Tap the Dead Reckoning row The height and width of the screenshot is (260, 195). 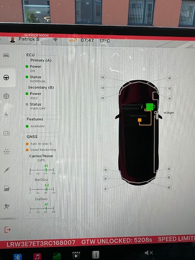coord(41,150)
